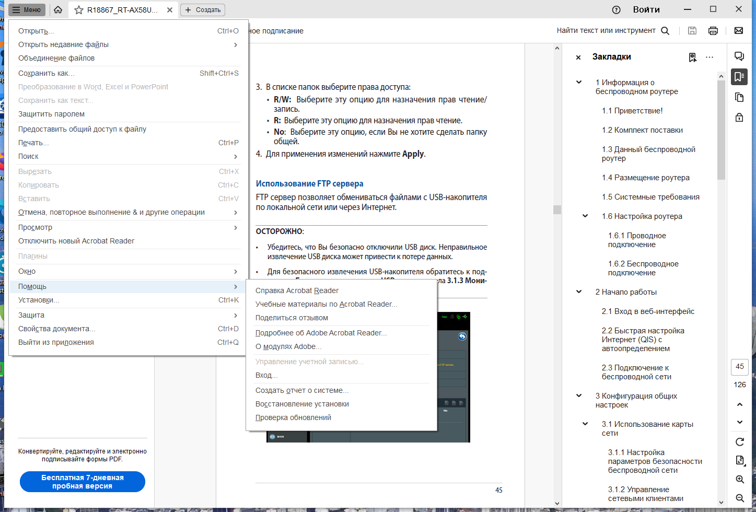Collapse "1 Информация о беспроводном роутере" bookmark
Image resolution: width=756 pixels, height=512 pixels.
coord(577,82)
